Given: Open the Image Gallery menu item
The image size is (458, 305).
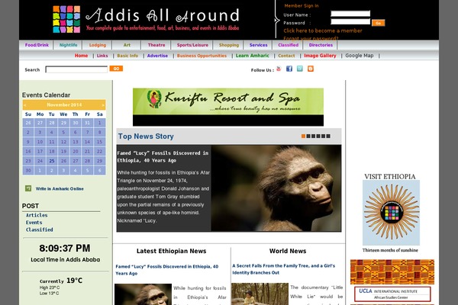Looking at the screenshot, I should point(320,56).
